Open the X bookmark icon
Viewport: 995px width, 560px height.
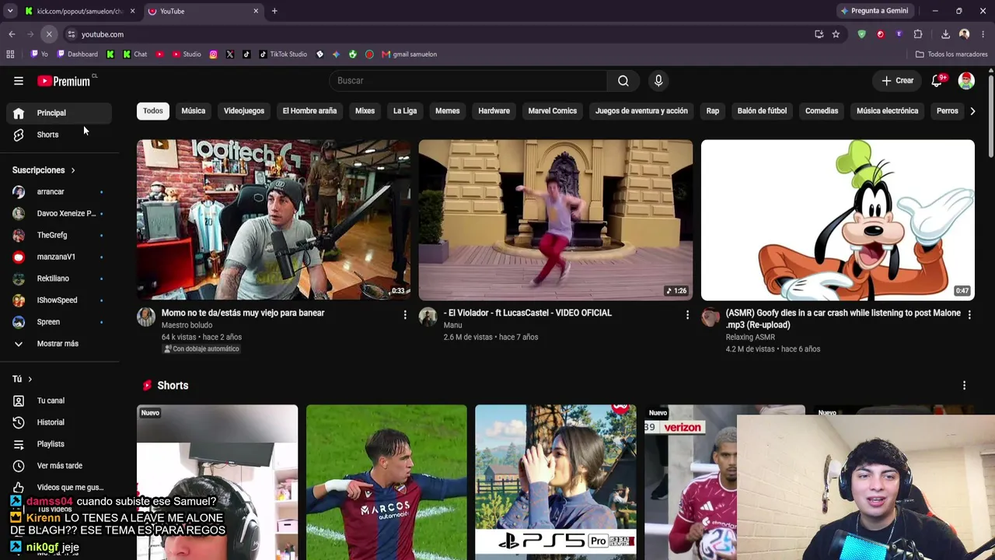click(x=230, y=54)
